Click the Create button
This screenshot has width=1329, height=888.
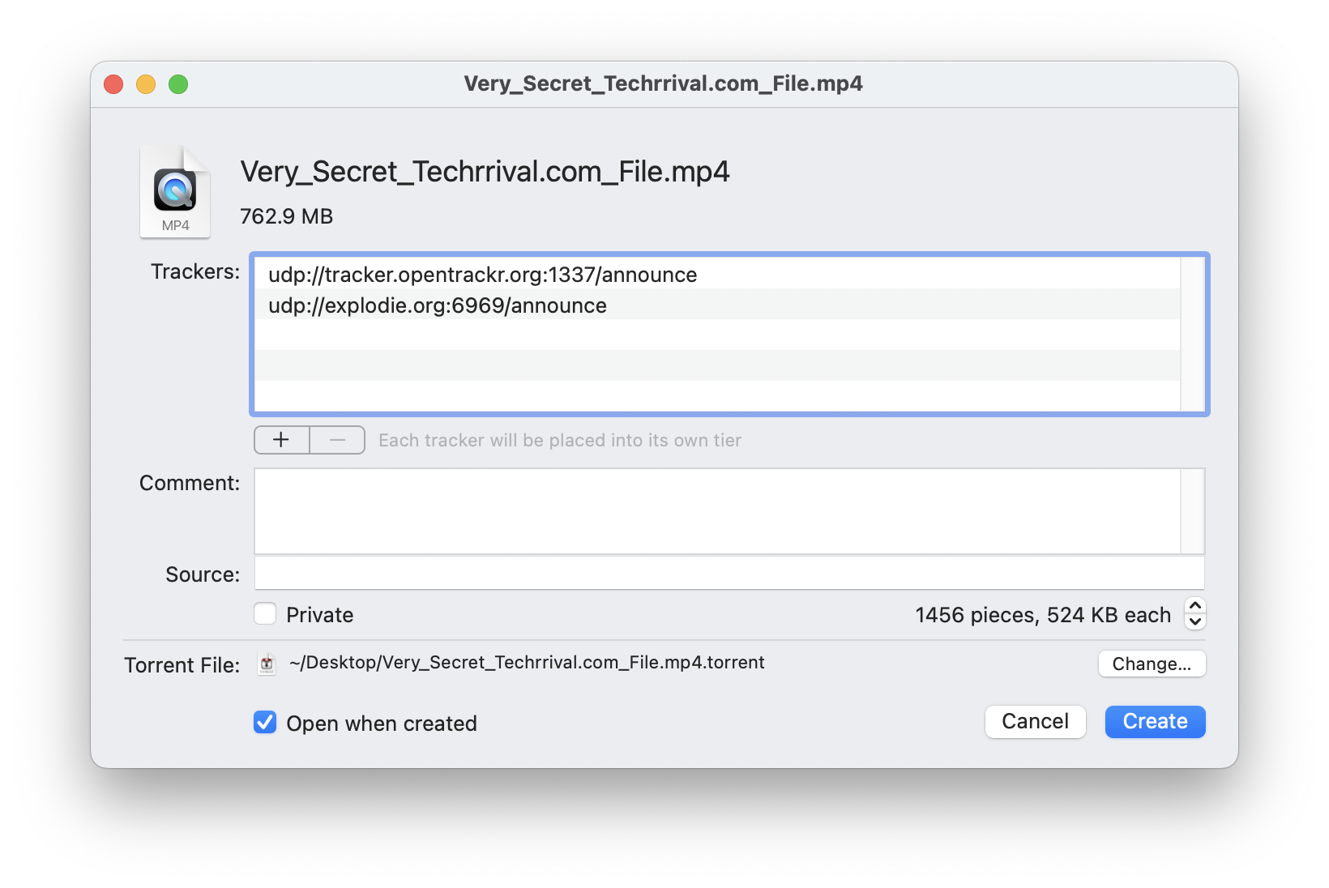coord(1154,721)
